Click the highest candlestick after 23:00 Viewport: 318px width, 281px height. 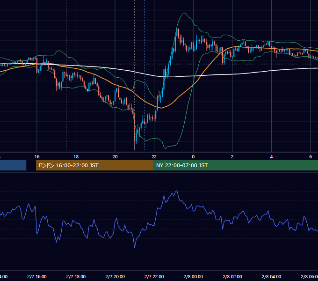[177, 32]
